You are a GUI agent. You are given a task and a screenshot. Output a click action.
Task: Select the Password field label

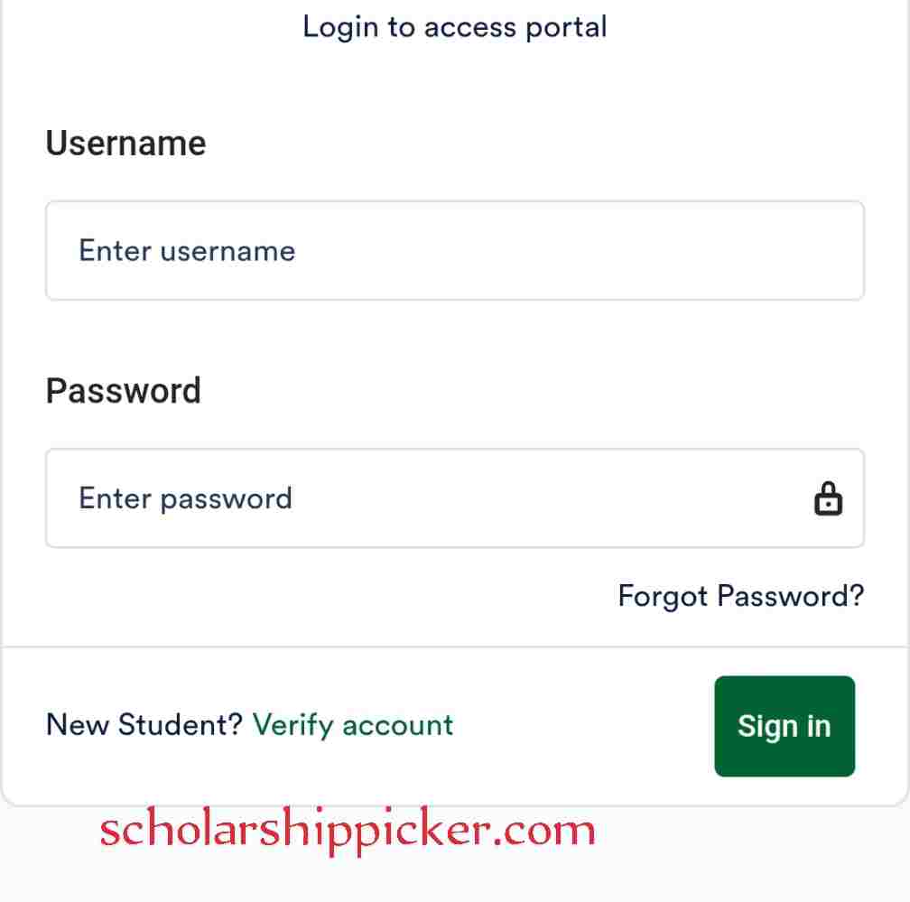pyautogui.click(x=124, y=391)
